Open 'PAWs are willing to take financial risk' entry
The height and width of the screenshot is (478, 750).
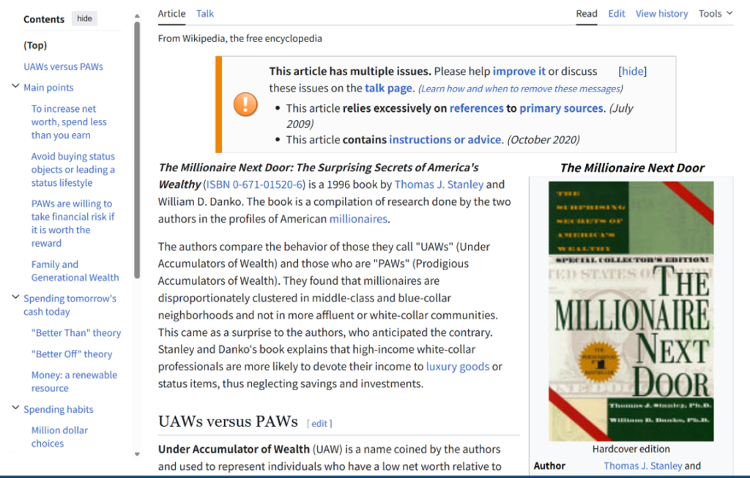tap(73, 223)
